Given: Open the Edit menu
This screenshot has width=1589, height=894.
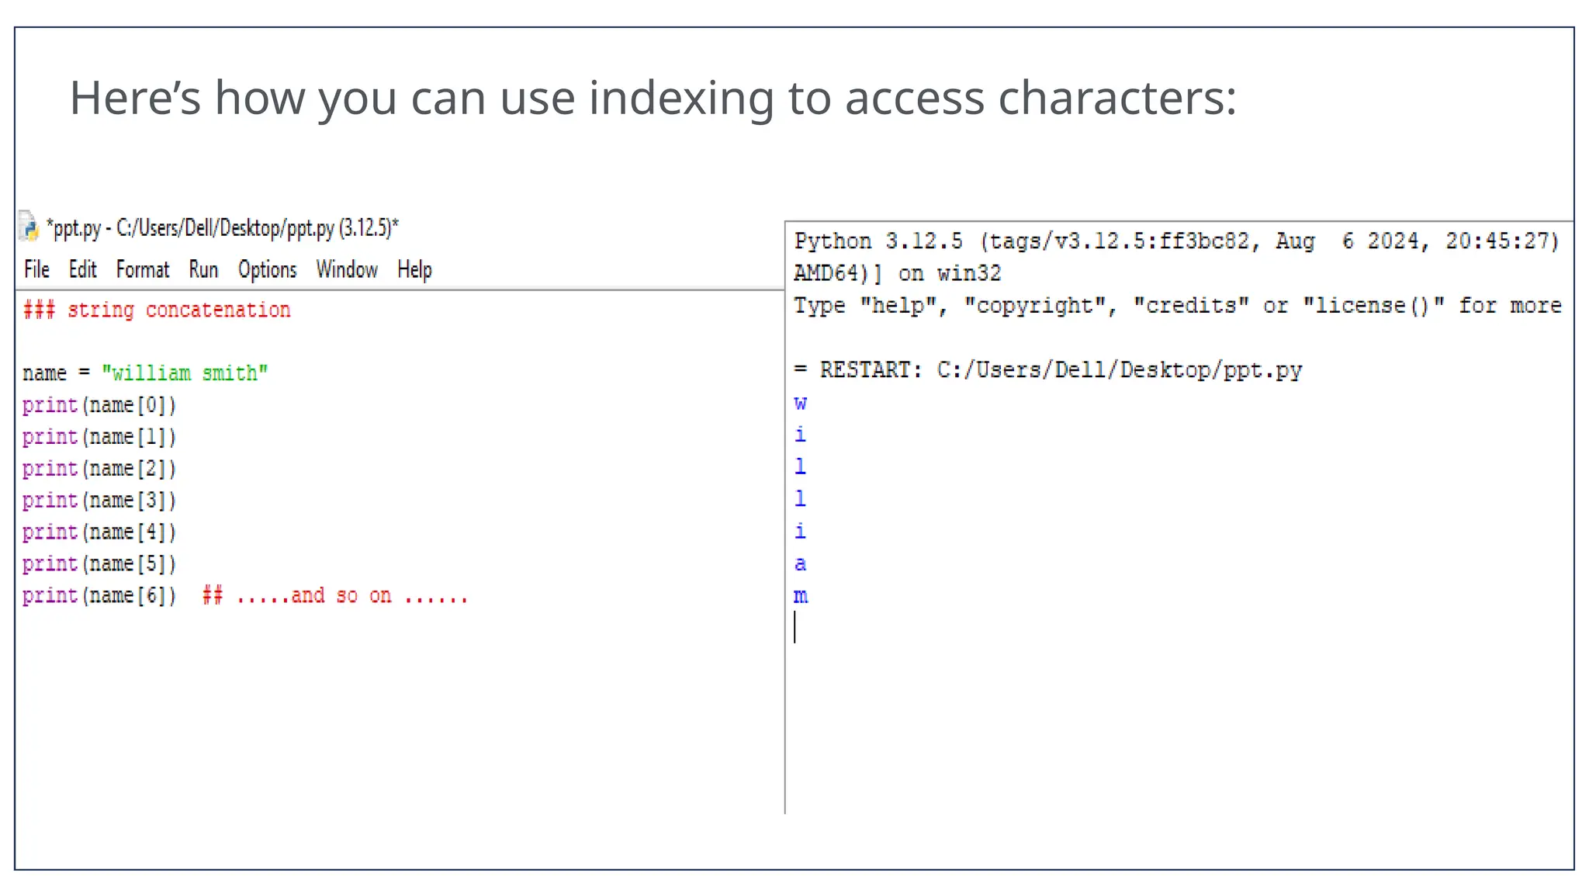Looking at the screenshot, I should tap(82, 269).
